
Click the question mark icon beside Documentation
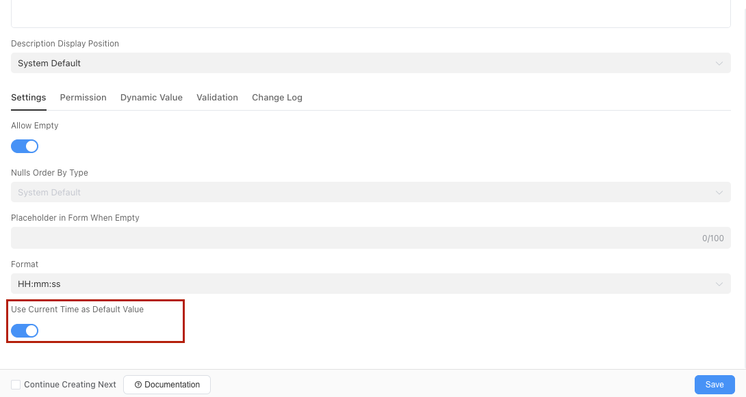(x=138, y=385)
